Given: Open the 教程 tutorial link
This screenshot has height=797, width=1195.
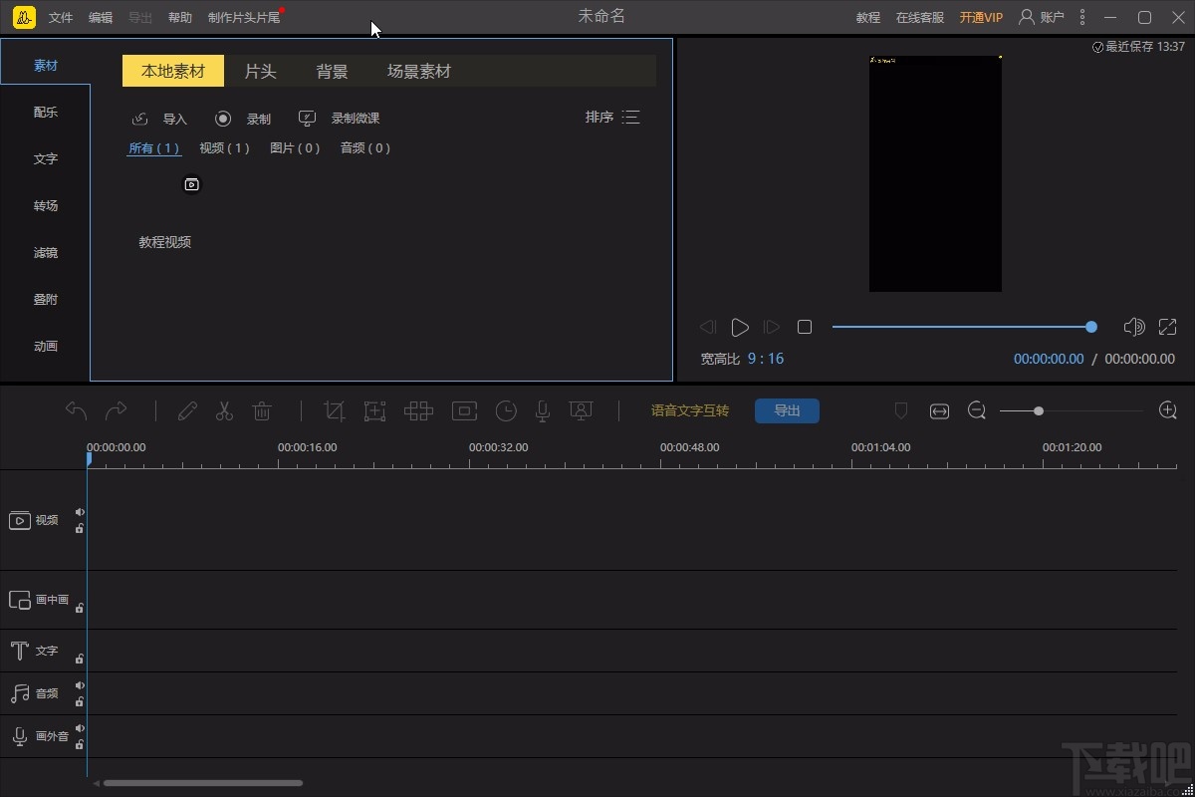Looking at the screenshot, I should click(x=868, y=18).
